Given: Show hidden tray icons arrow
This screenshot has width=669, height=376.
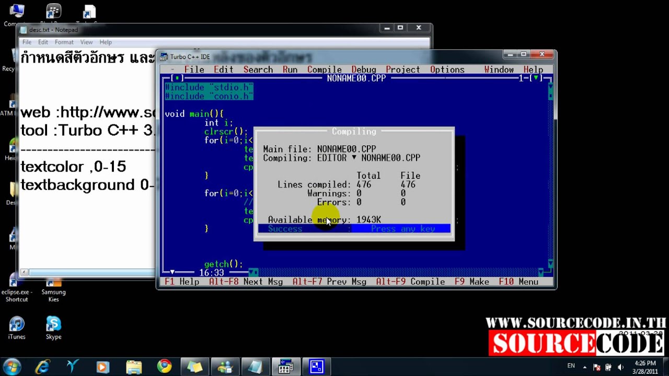Looking at the screenshot, I should (x=585, y=367).
